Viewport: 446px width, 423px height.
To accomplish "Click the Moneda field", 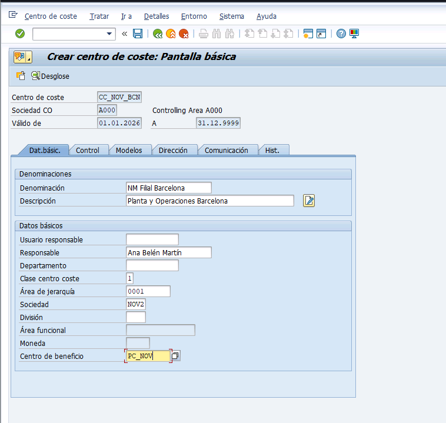I will click(x=138, y=343).
